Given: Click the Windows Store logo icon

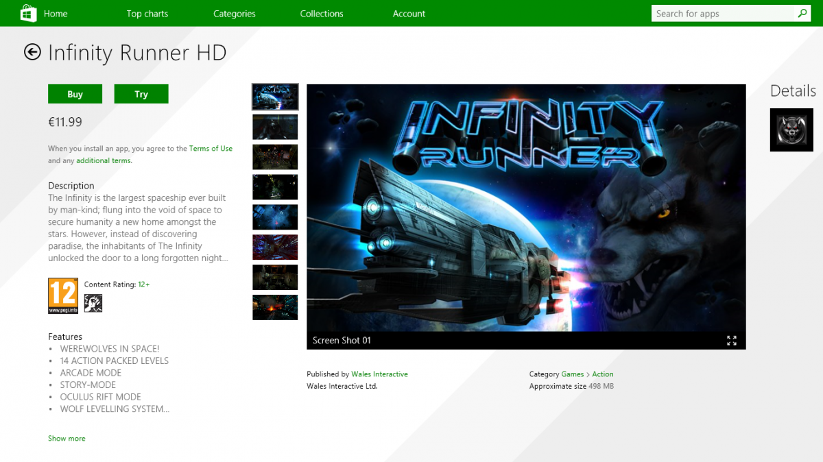Looking at the screenshot, I should click(x=28, y=13).
